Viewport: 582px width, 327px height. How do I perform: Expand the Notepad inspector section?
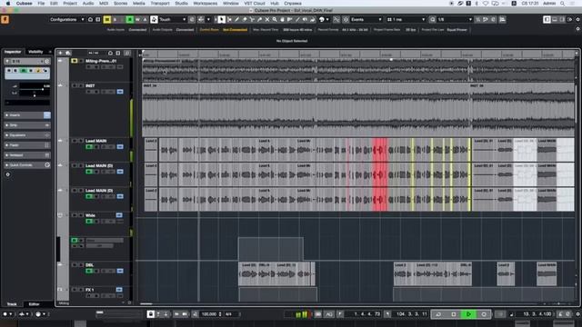pos(27,155)
